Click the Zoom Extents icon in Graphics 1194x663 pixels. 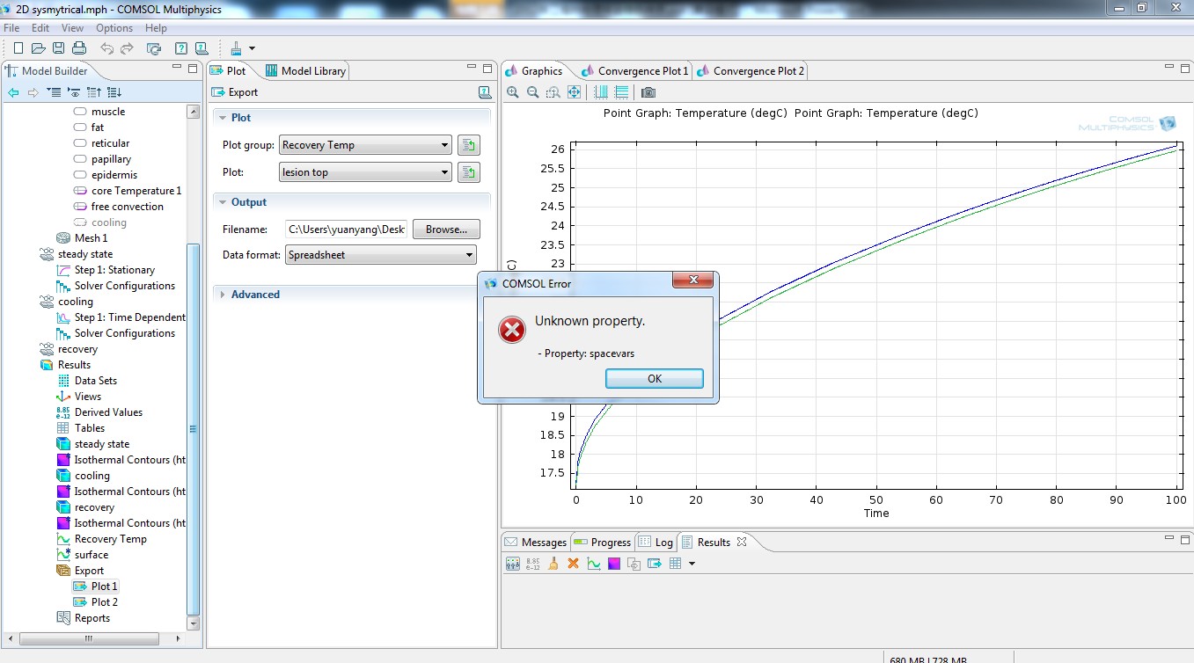[x=574, y=92]
